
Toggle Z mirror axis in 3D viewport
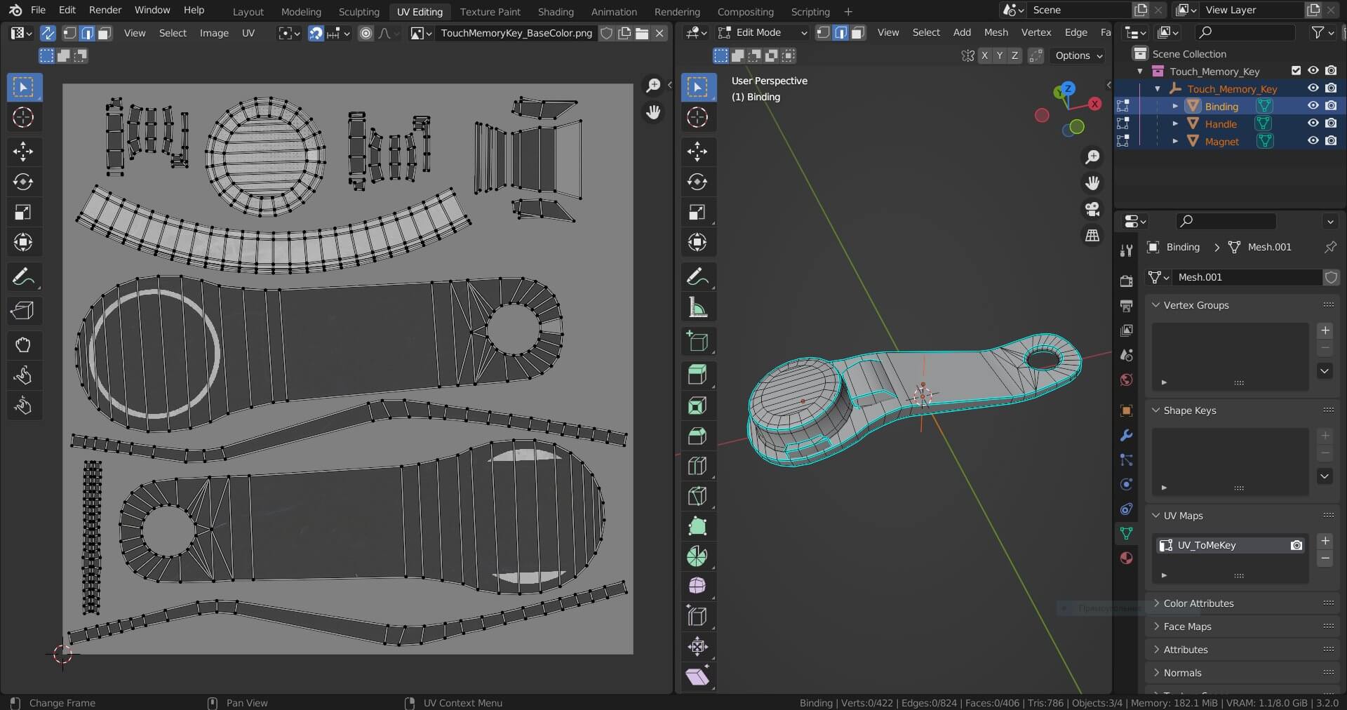tap(1014, 55)
